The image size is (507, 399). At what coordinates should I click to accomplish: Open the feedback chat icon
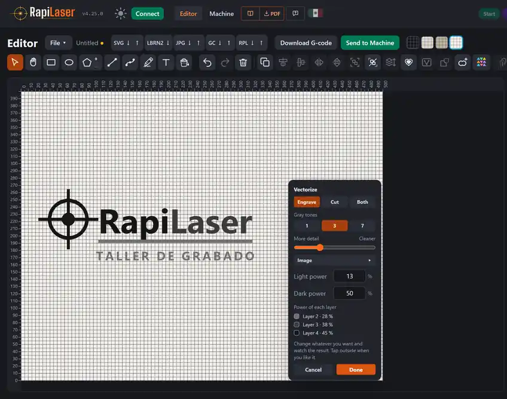pyautogui.click(x=295, y=14)
